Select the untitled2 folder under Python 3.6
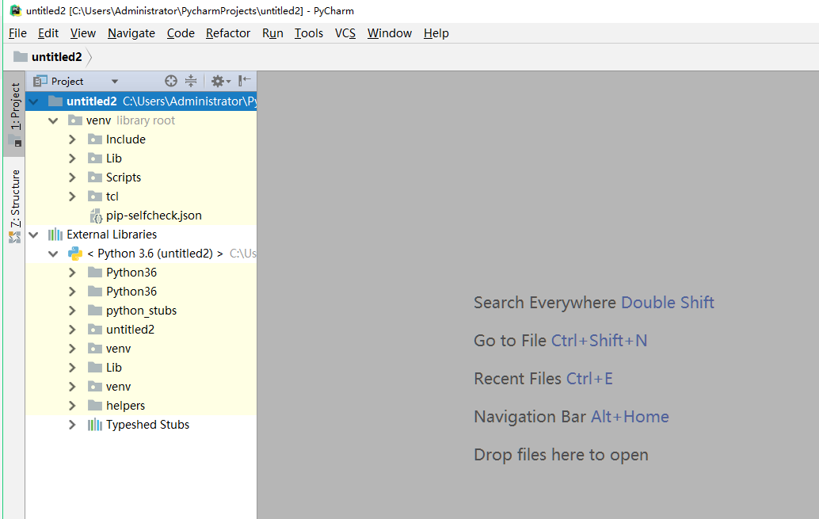819x519 pixels. tap(130, 330)
